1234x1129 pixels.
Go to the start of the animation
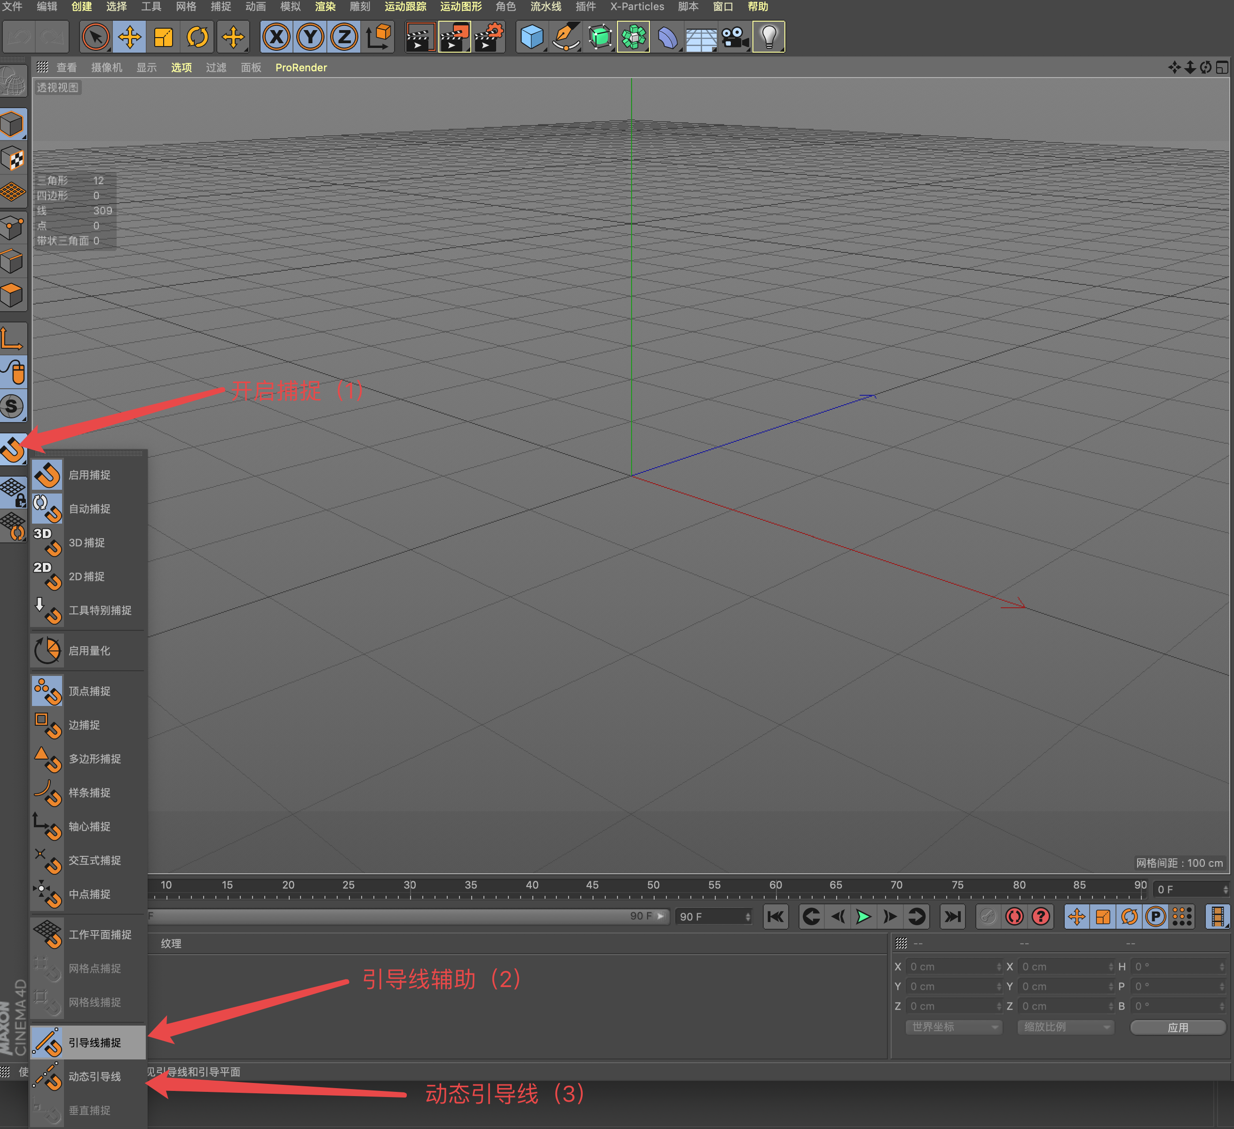(775, 916)
